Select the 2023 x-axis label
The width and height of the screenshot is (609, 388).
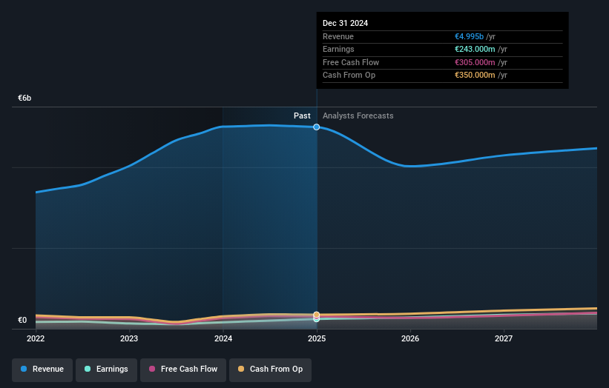pos(129,339)
